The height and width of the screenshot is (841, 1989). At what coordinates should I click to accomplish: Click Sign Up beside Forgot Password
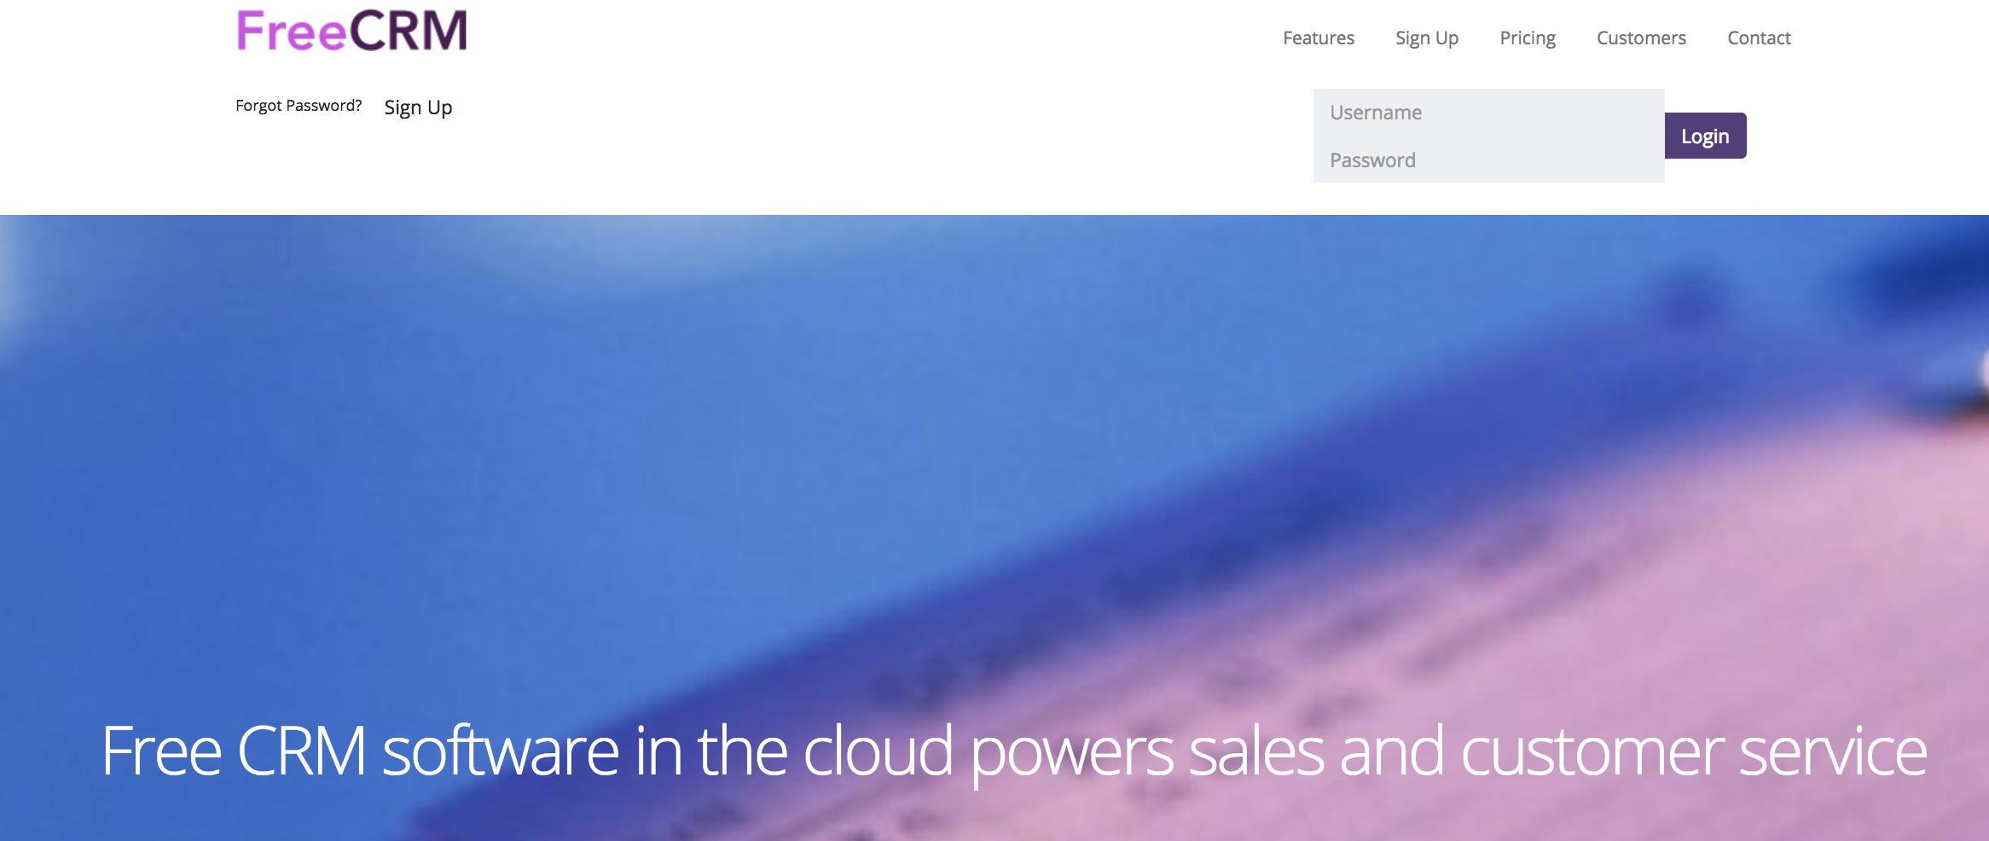(418, 107)
